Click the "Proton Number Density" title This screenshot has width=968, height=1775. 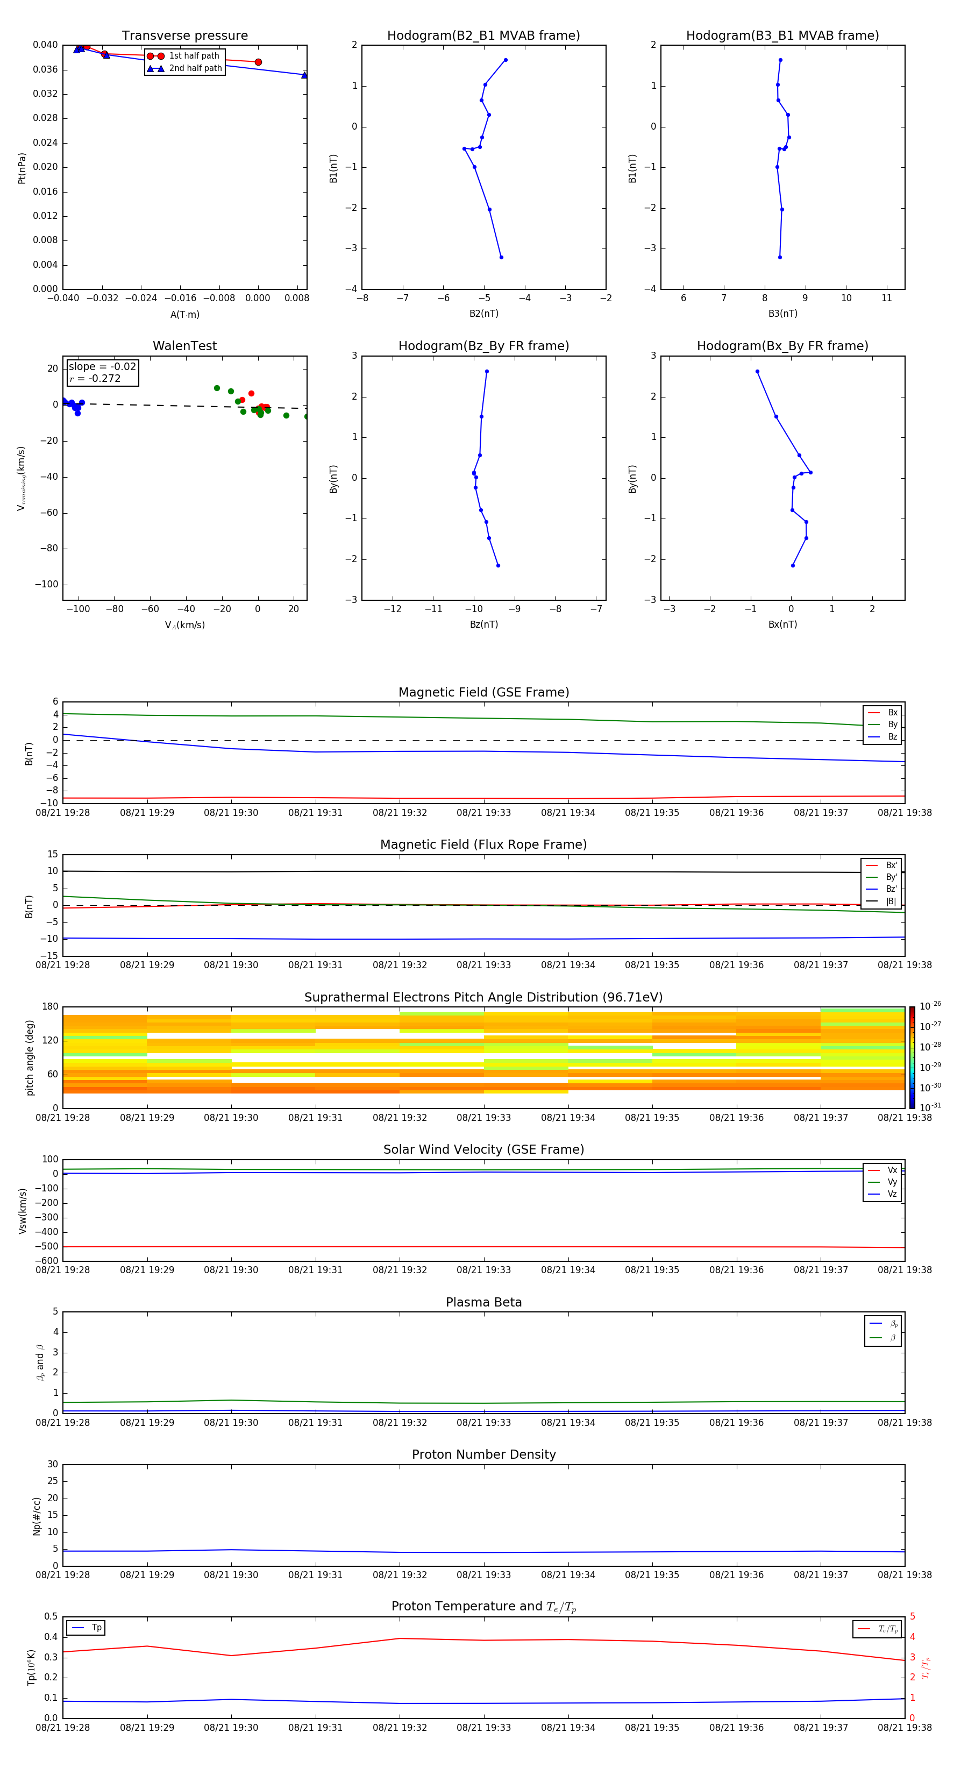click(x=483, y=1454)
